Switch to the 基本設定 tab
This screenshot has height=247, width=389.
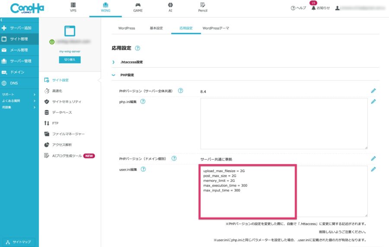(x=156, y=28)
